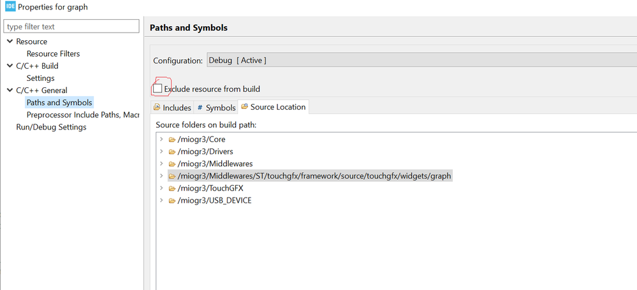
Task: Select Resource in the properties tree
Action: 31,41
